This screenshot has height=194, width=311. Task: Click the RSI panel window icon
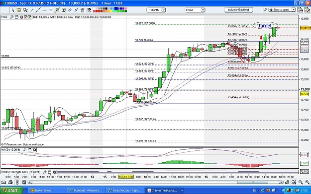pyautogui.click(x=50, y=172)
